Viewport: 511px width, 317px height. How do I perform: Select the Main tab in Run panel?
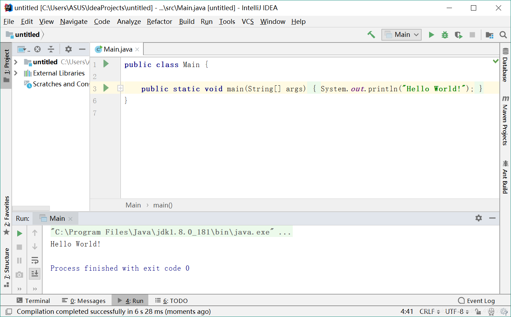[x=56, y=218]
